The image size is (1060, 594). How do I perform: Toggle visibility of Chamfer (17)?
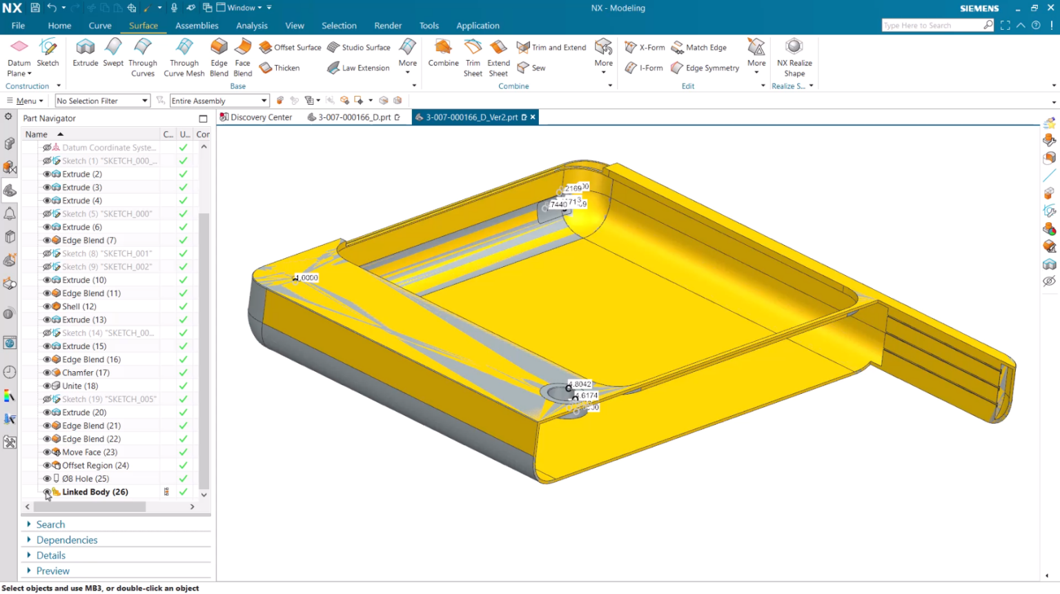pos(47,373)
